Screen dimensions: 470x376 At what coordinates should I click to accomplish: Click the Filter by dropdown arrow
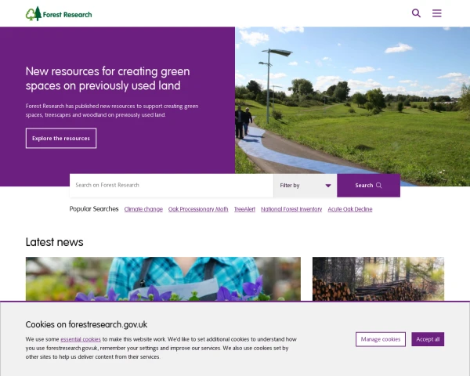328,186
